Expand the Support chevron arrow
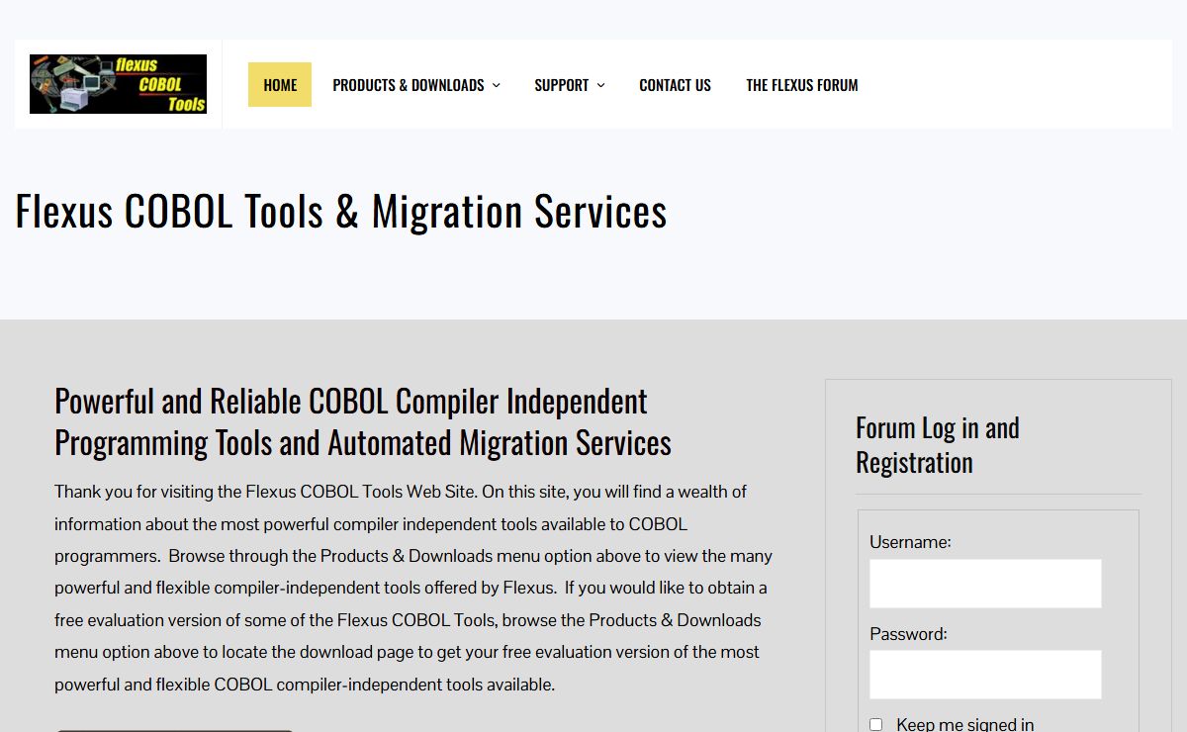The width and height of the screenshot is (1187, 732). click(x=600, y=85)
